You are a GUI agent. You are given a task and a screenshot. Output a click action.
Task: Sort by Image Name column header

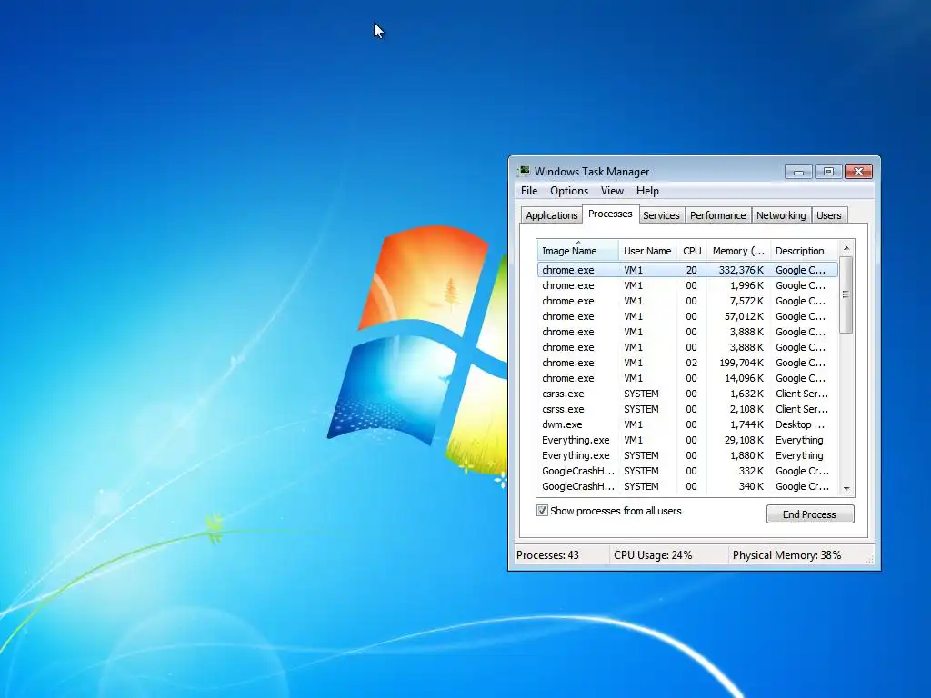pyautogui.click(x=577, y=251)
